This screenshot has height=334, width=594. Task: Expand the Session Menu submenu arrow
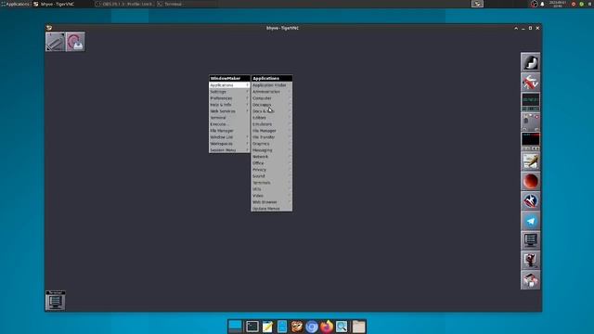point(248,150)
